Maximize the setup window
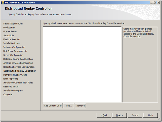 click(155, 3)
